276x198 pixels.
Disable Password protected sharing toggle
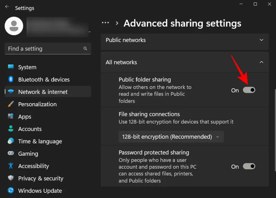[x=249, y=166]
